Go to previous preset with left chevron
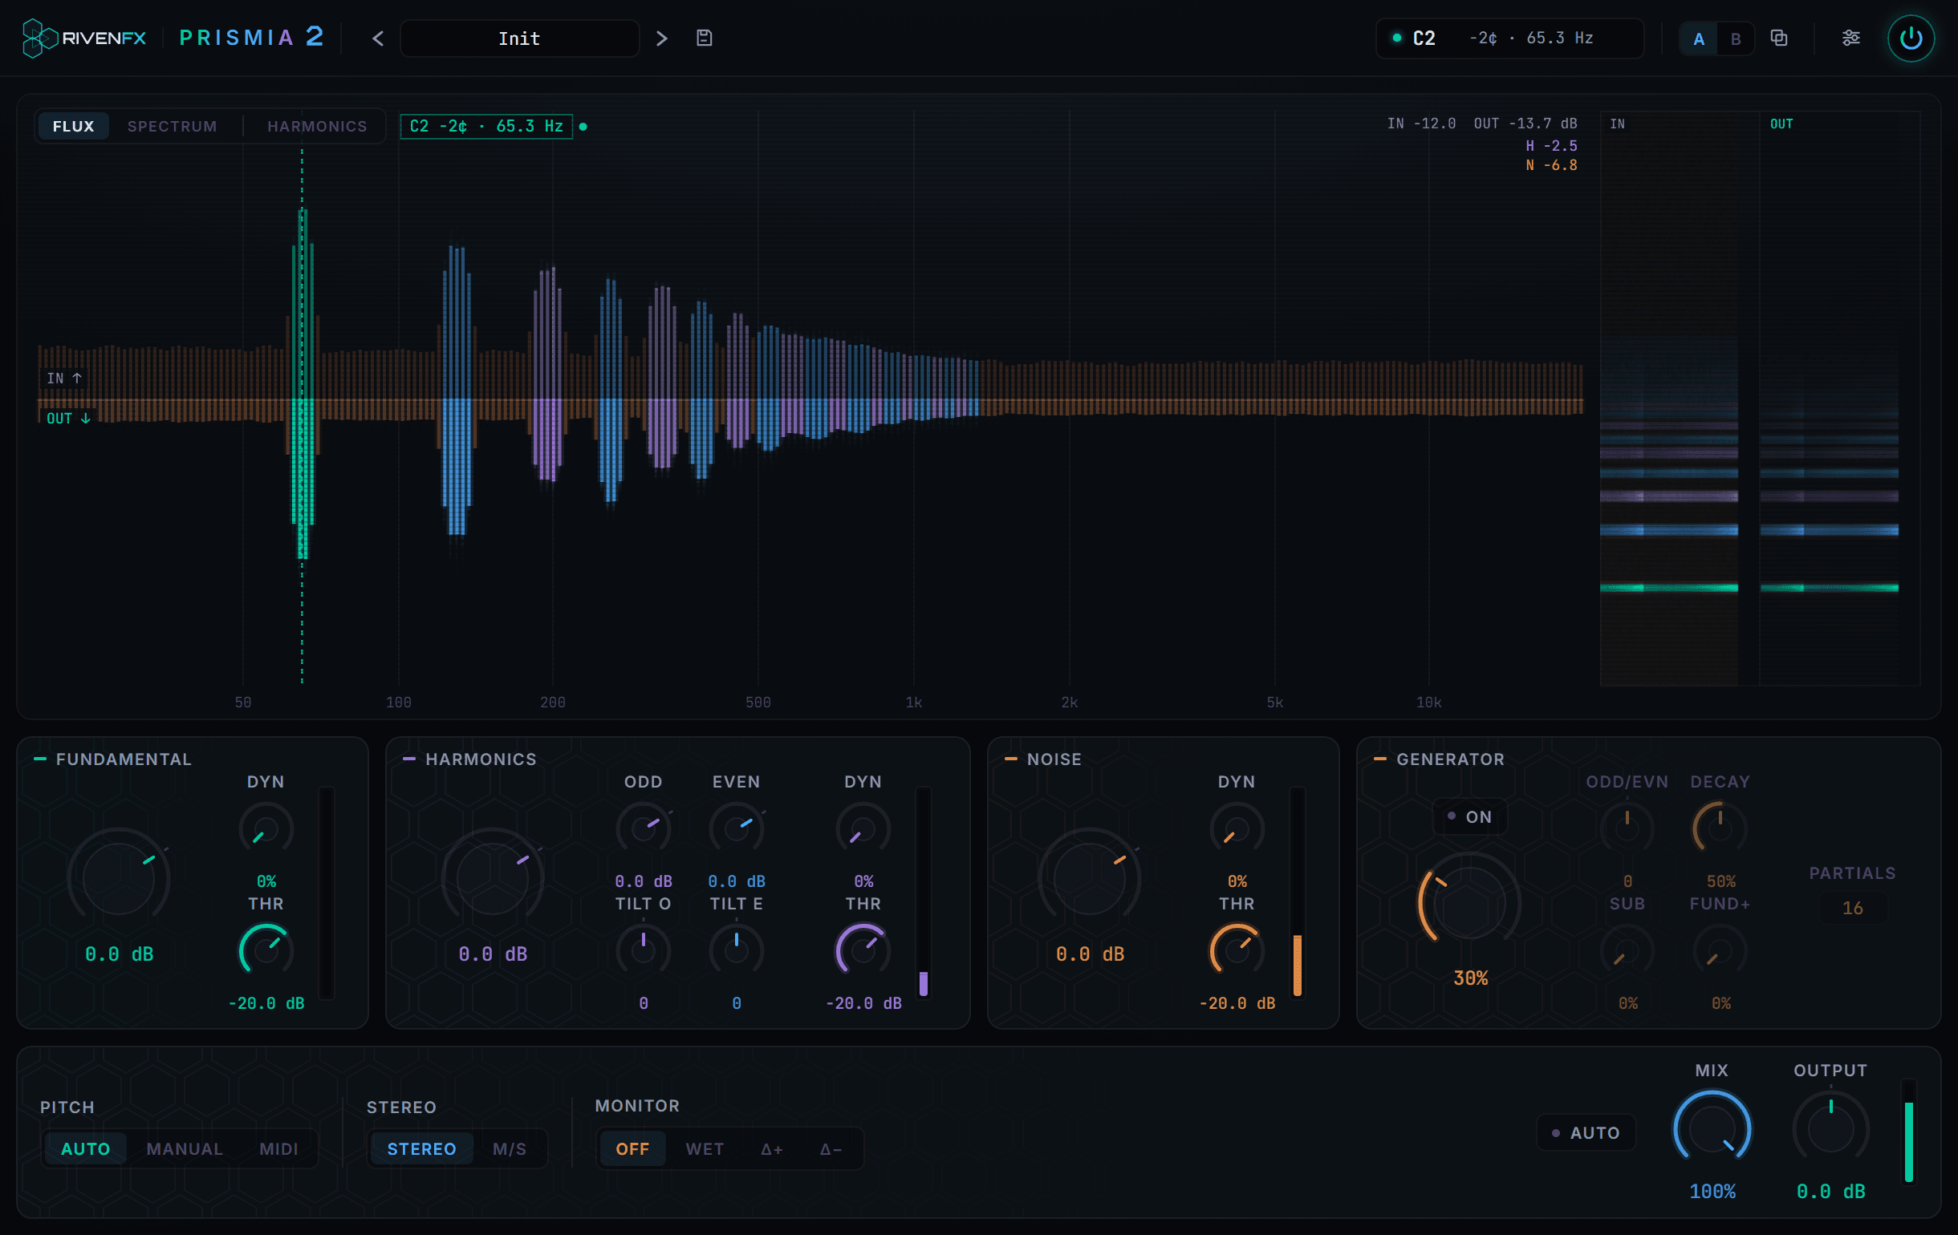Viewport: 1958px width, 1235px height. pyautogui.click(x=378, y=38)
